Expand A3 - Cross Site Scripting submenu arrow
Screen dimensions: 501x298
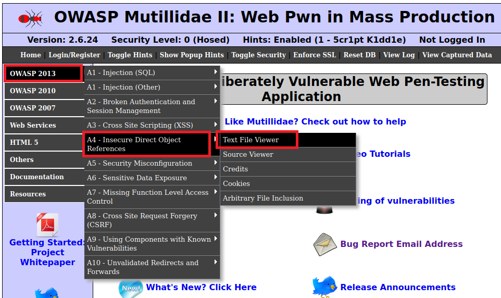216,125
